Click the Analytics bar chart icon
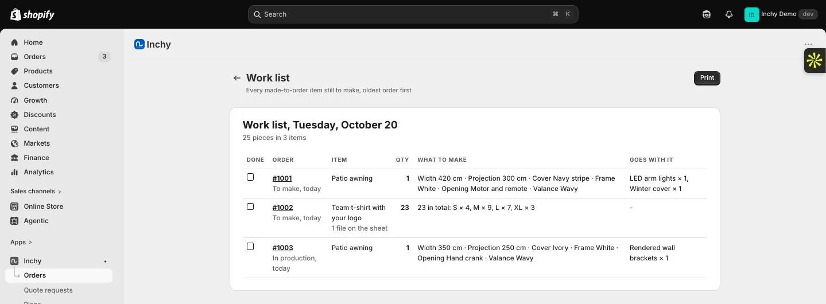The width and height of the screenshot is (826, 304). pos(14,172)
